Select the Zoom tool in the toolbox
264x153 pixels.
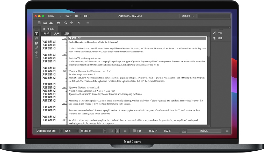36,57
